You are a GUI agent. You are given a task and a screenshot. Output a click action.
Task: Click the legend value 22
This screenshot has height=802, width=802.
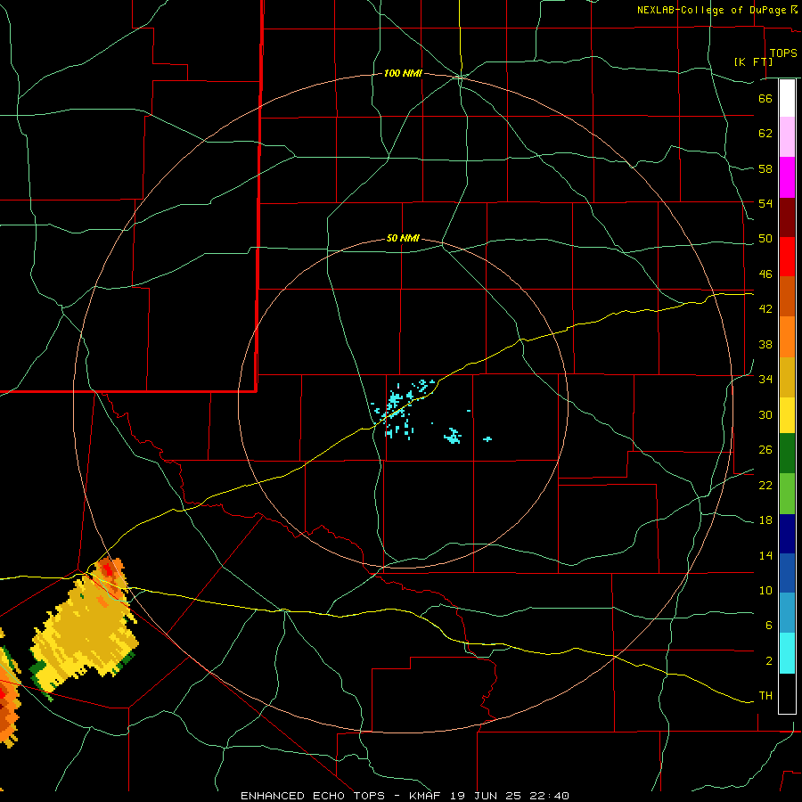765,486
